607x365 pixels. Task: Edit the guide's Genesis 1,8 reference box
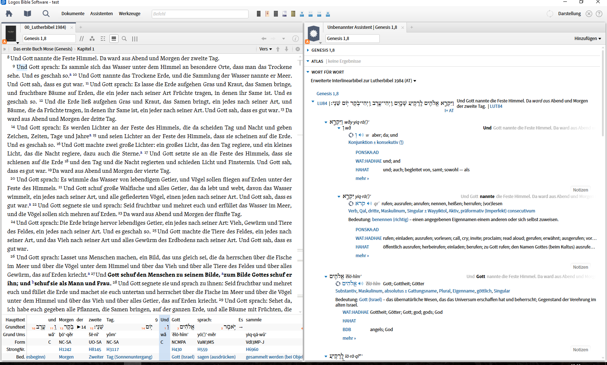pyautogui.click(x=353, y=39)
